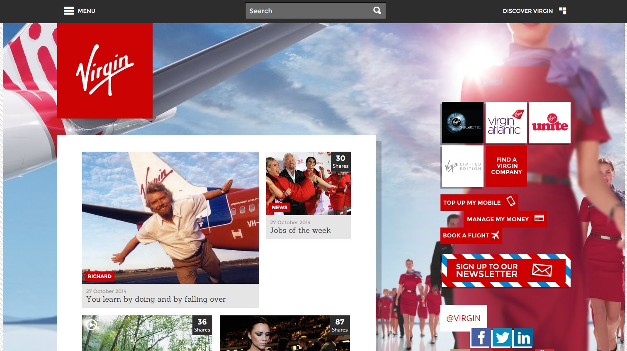
Task: Open the DISCOVER VIRGIN menu
Action: coord(534,11)
